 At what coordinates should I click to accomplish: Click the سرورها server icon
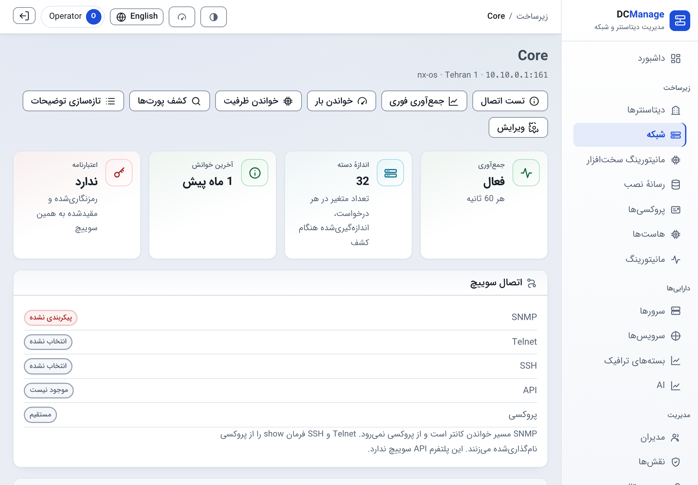point(676,311)
